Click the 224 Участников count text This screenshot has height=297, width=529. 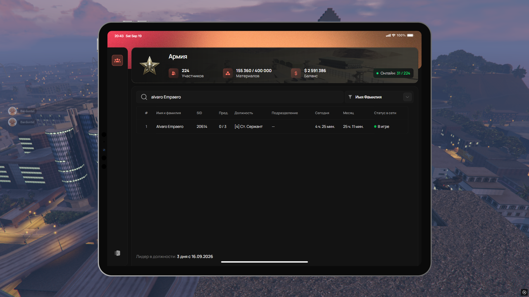click(193, 73)
